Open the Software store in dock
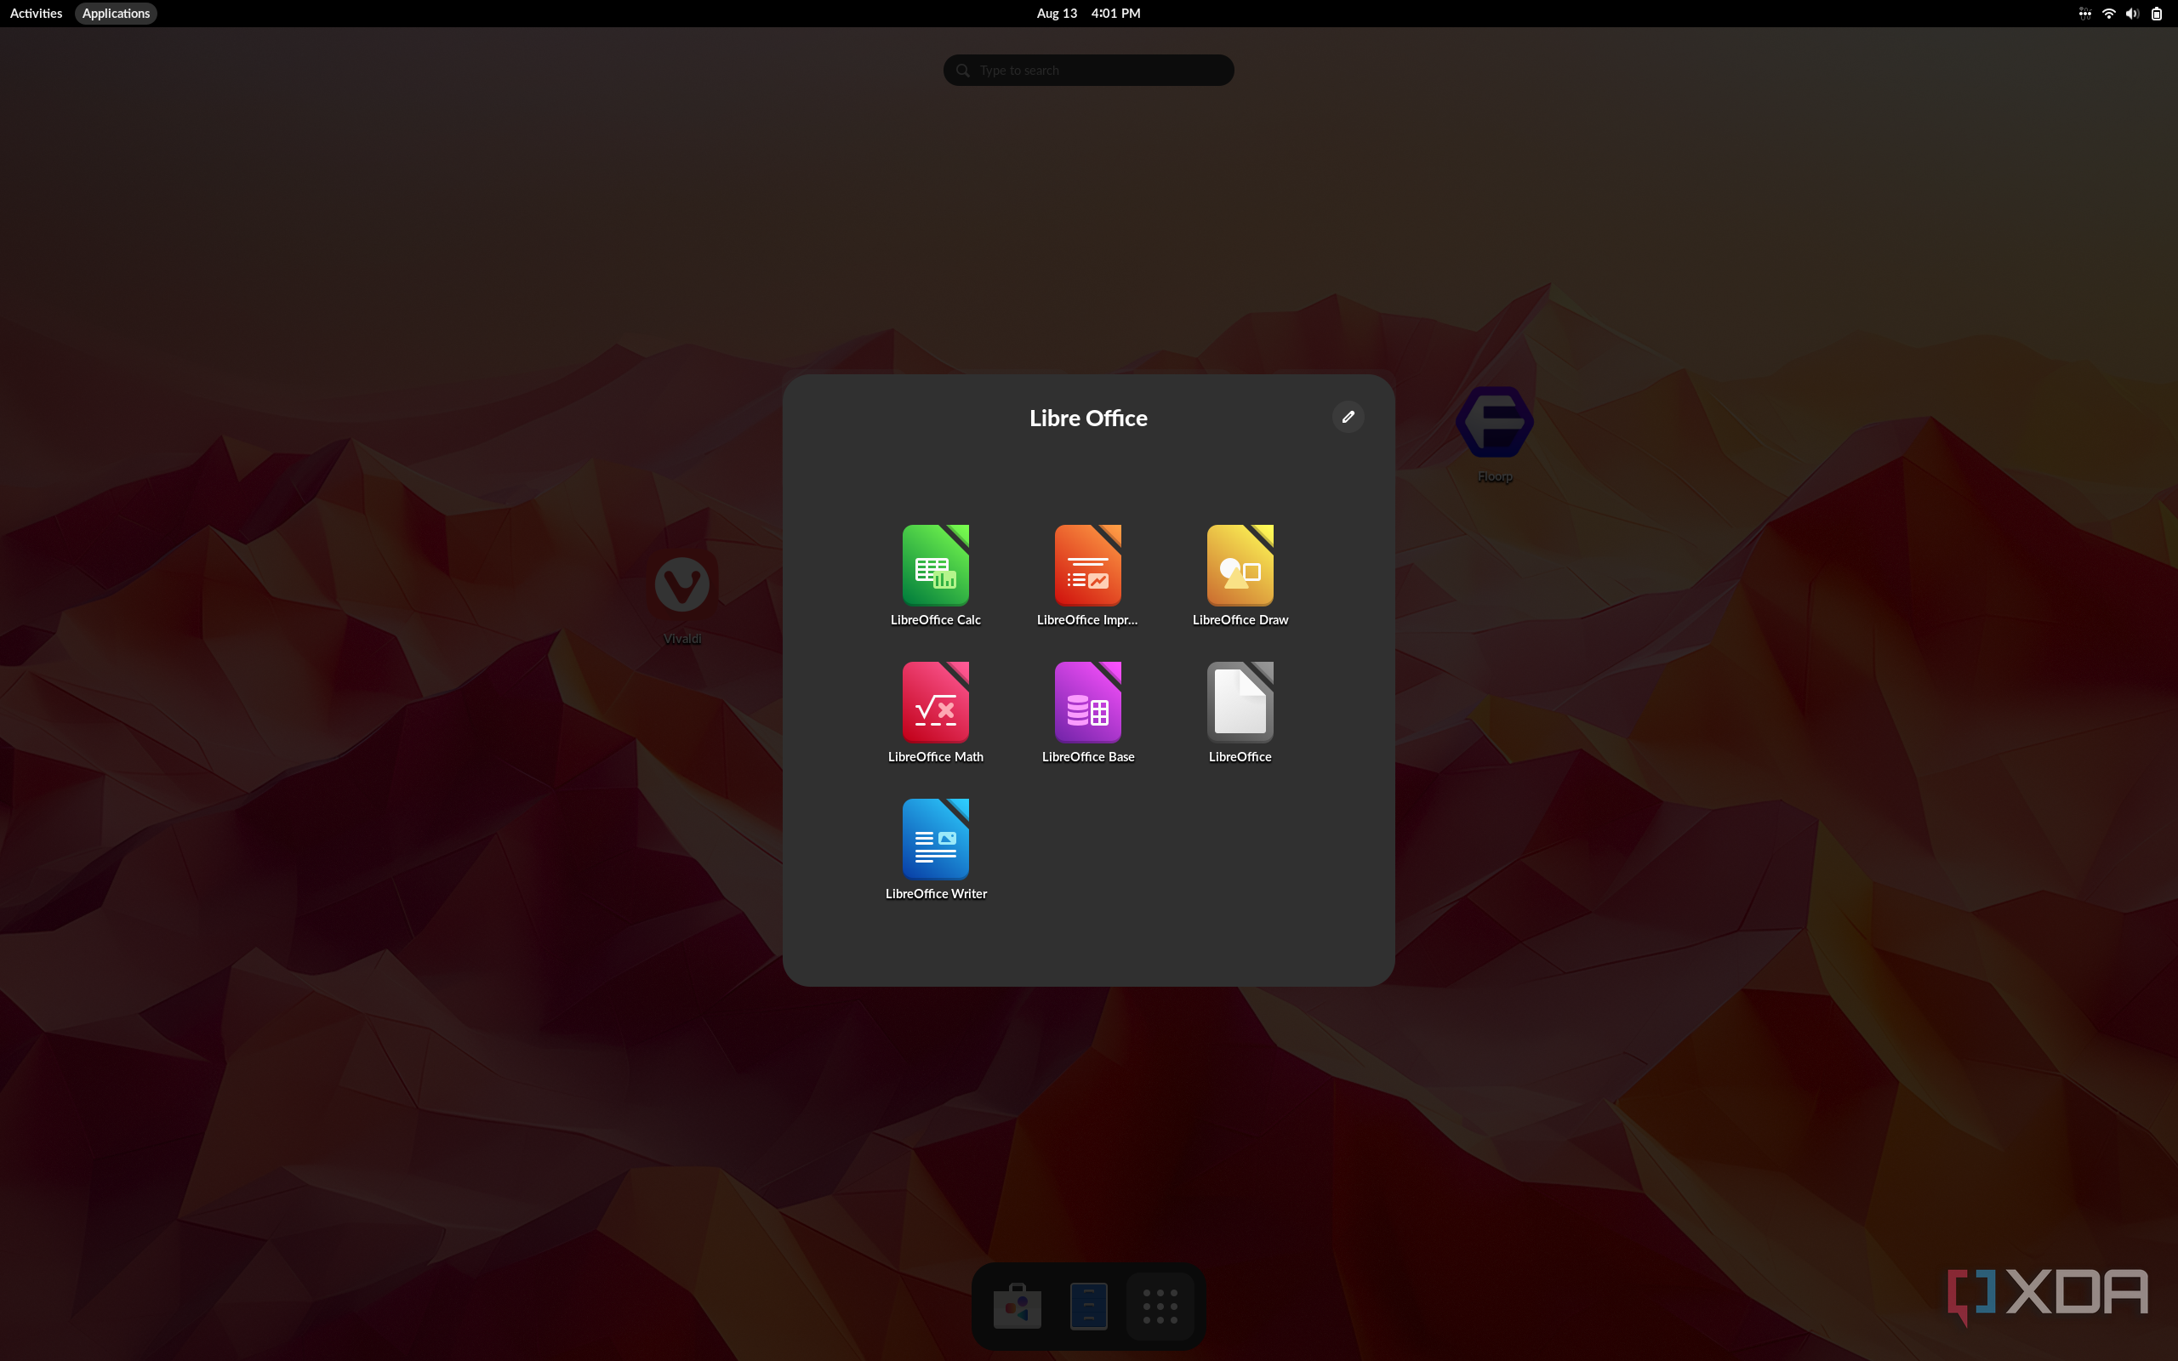The height and width of the screenshot is (1361, 2178). click(1017, 1305)
